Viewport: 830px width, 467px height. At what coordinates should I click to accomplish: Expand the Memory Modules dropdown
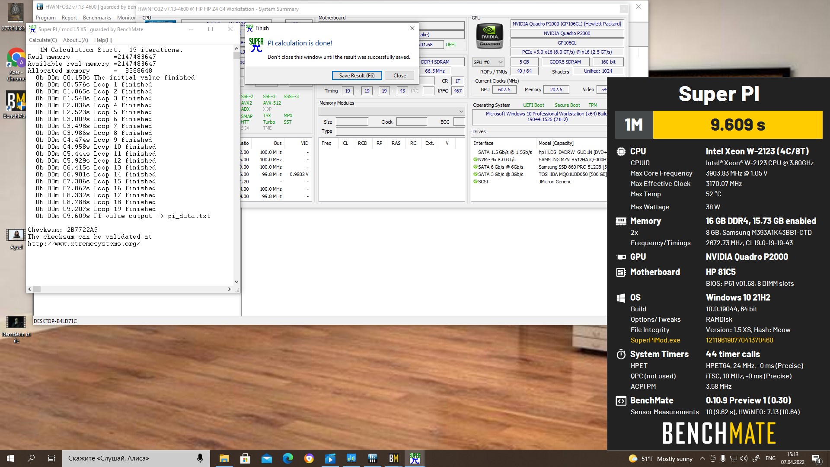[392, 112]
